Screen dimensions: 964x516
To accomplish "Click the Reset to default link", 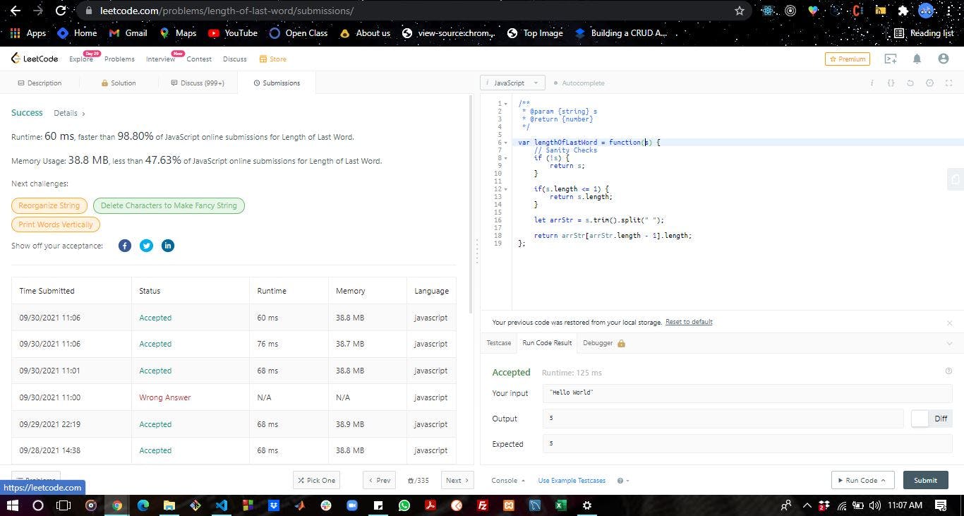I will tap(689, 322).
